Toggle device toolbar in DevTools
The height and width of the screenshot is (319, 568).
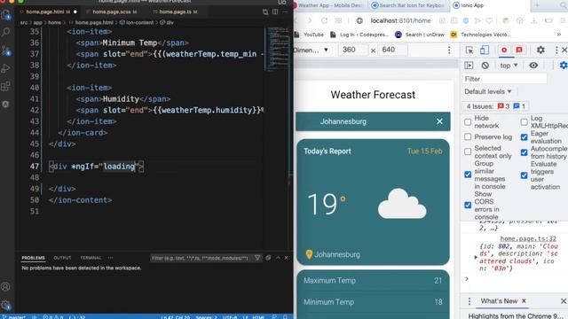pos(485,50)
